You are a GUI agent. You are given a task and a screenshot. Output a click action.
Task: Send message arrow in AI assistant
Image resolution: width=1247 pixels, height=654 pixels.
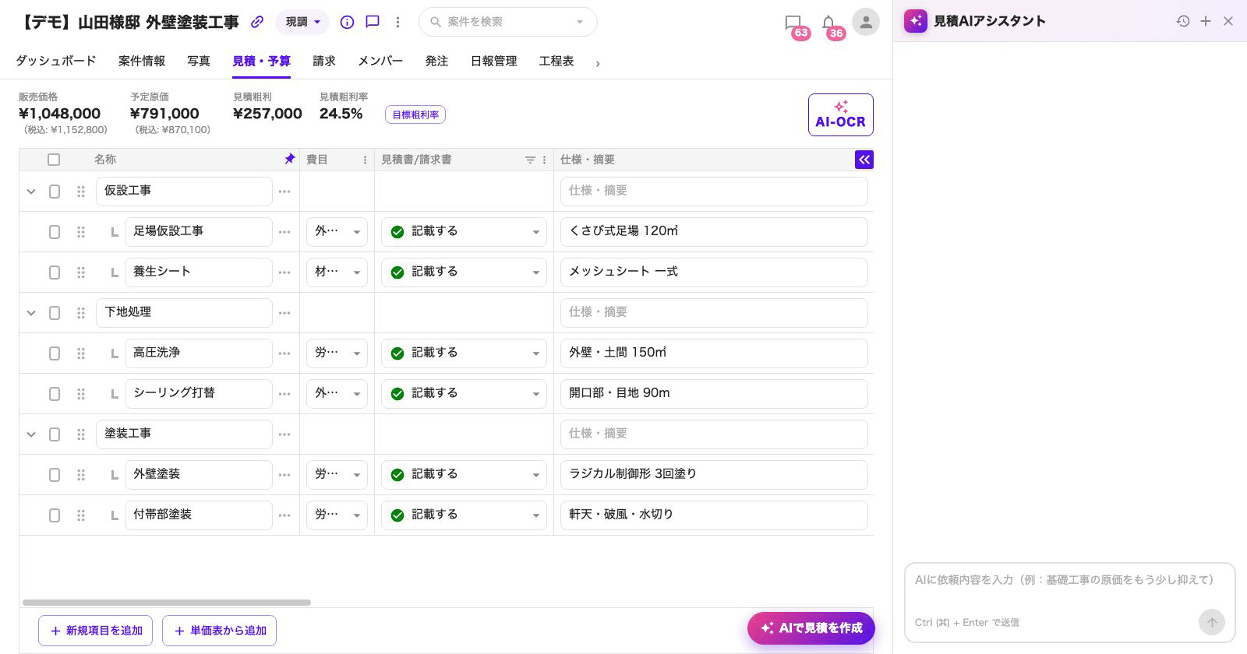[1212, 622]
